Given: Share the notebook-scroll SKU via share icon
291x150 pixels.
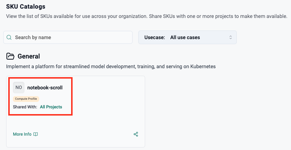Looking at the screenshot, I should point(136,134).
